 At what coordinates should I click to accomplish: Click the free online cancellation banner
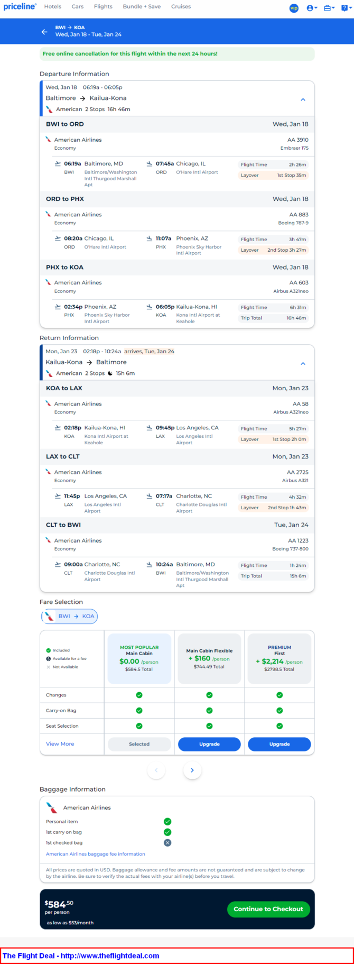point(177,53)
